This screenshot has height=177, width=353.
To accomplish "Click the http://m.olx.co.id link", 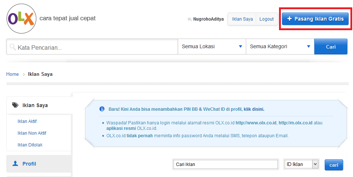I will (x=296, y=123).
